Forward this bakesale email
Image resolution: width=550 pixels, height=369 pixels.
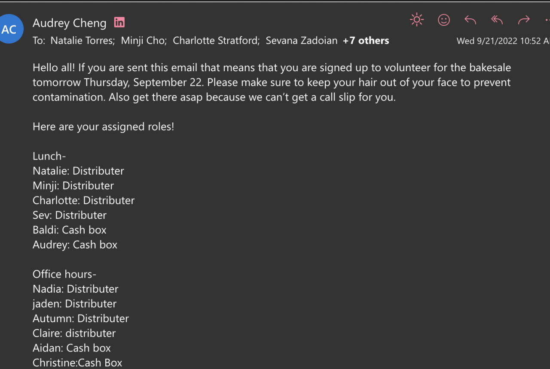[x=524, y=20]
